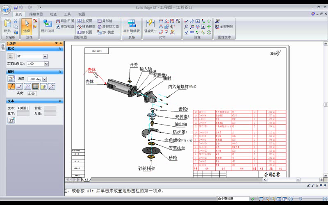The width and height of the screenshot is (328, 205).
Task: Activate the 智能尺寸 smart dimension tool
Action: pos(150,26)
